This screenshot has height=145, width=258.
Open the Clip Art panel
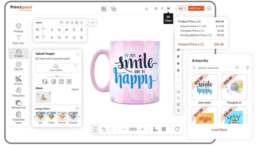(x=19, y=66)
